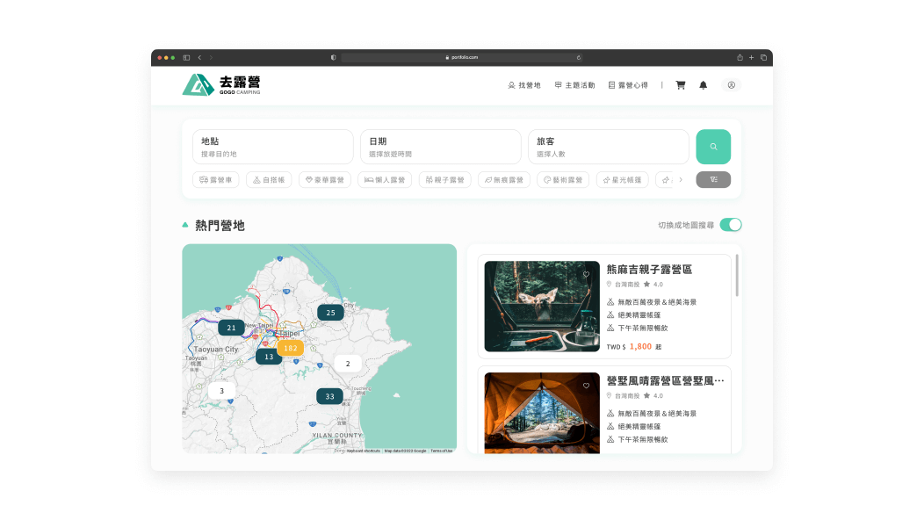Switch to 露營心得 navigation item

coord(629,85)
